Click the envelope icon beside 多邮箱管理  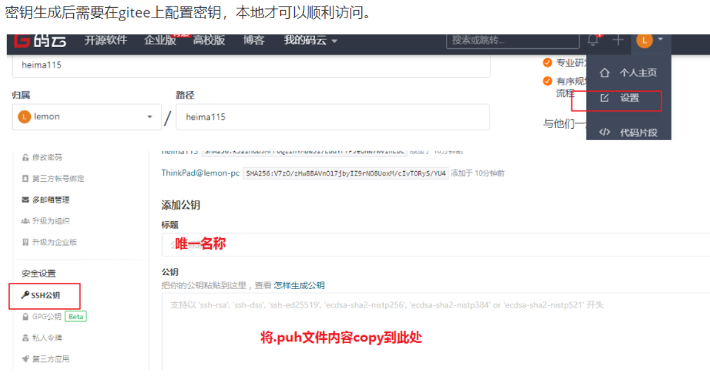pos(25,200)
